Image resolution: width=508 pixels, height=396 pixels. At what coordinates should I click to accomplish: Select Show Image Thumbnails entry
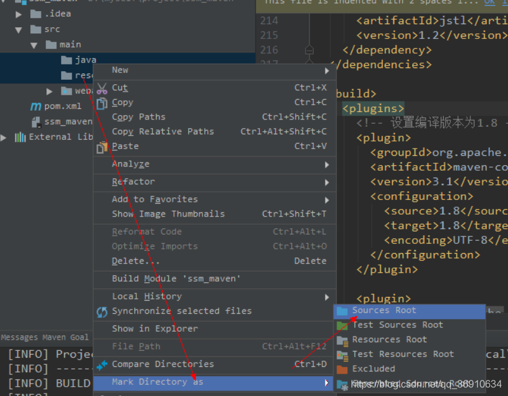215,214
